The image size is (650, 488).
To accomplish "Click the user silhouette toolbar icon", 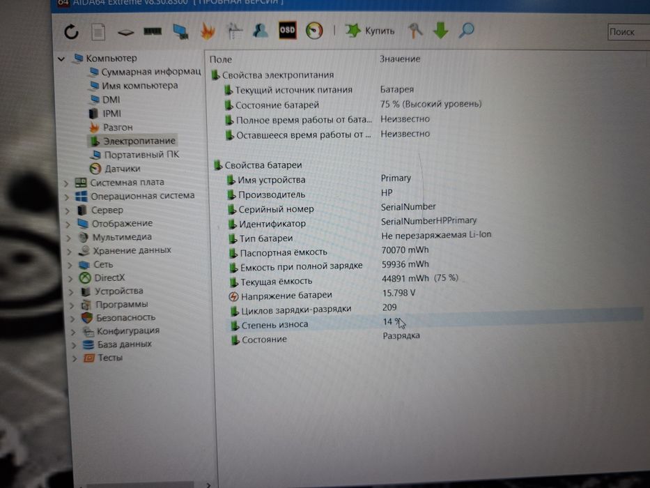I will [261, 31].
